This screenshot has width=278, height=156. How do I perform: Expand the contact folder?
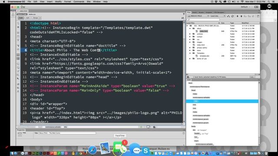(190, 36)
